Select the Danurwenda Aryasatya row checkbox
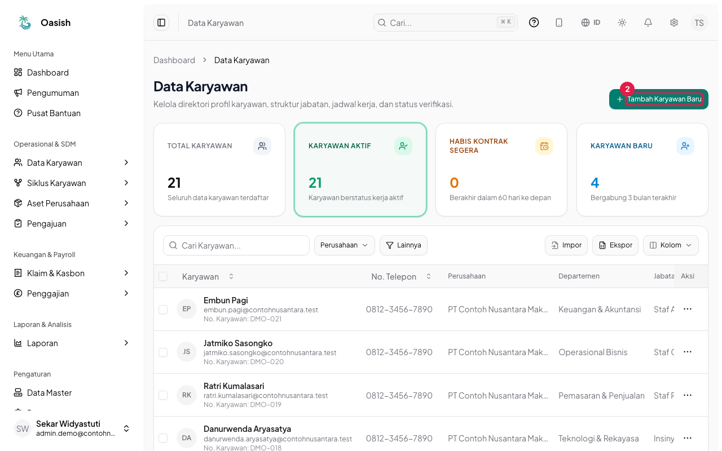Image resolution: width=722 pixels, height=451 pixels. pos(163,438)
